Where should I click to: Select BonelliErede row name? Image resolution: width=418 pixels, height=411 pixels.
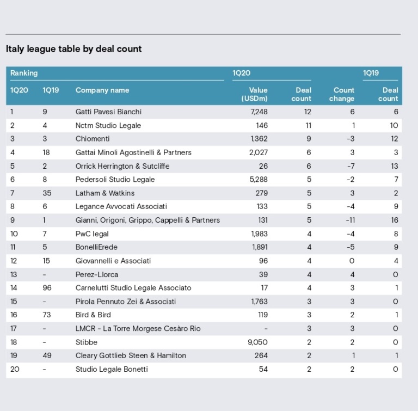pyautogui.click(x=96, y=247)
